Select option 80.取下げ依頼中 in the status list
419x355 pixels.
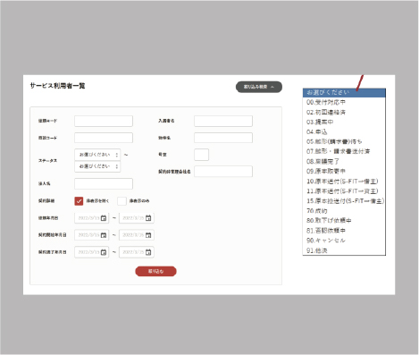tap(344, 221)
